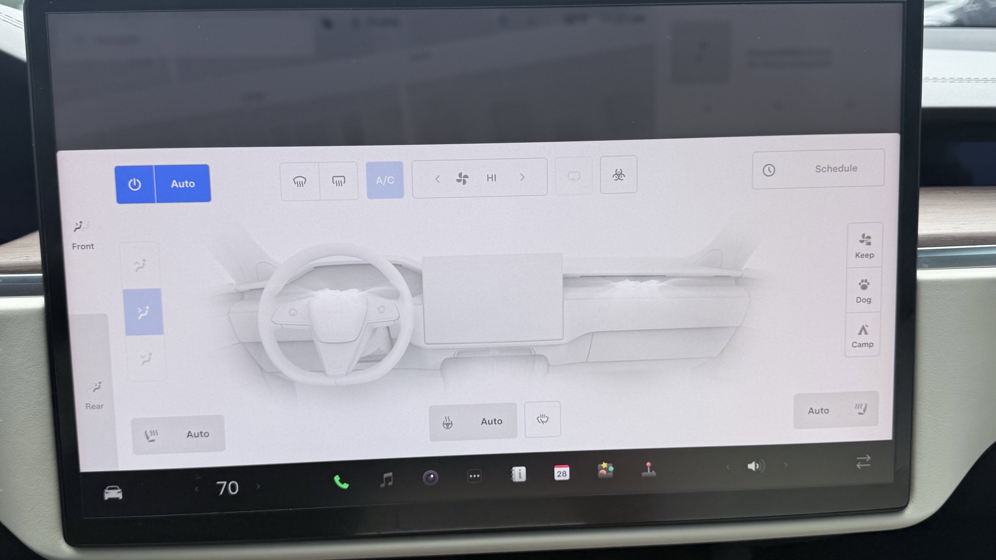The image size is (996, 560).
Task: Decrease volume with left arrow
Action: [x=728, y=467]
